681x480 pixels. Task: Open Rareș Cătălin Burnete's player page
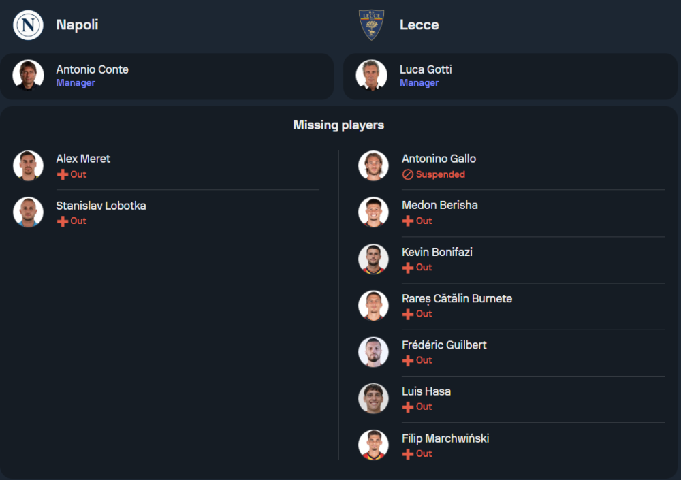pyautogui.click(x=456, y=299)
